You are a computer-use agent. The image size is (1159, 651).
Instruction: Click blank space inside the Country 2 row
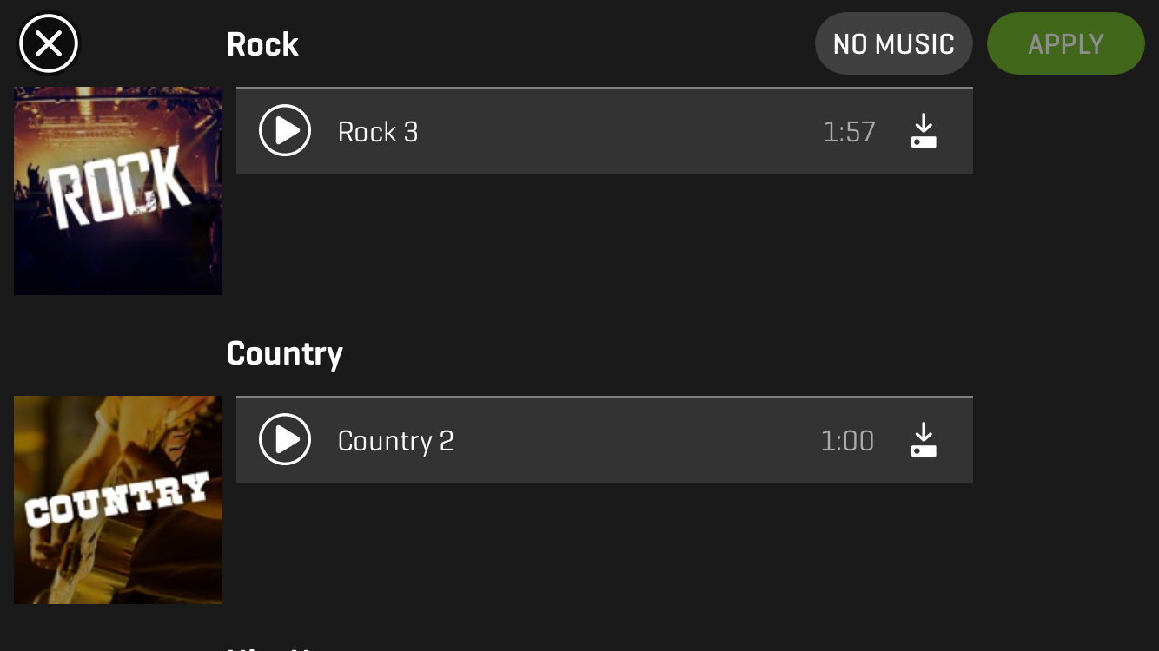pos(626,441)
